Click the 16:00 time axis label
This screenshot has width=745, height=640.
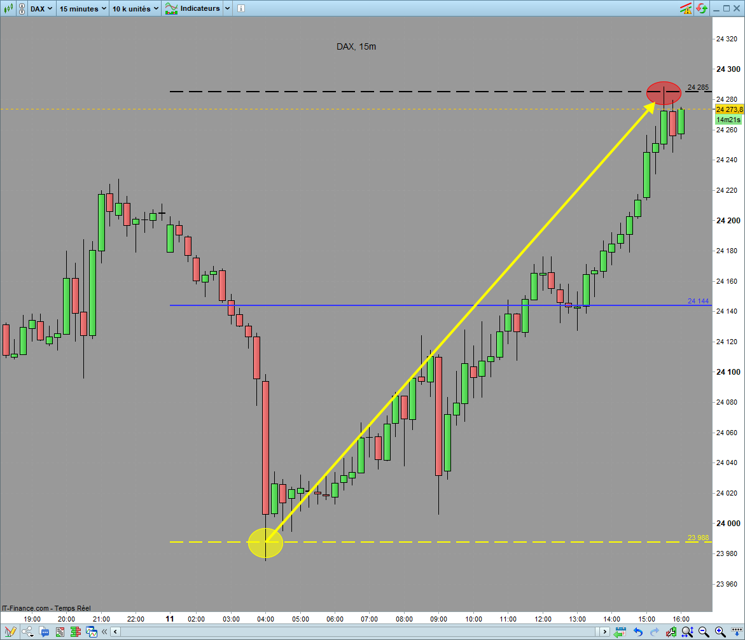(x=681, y=619)
